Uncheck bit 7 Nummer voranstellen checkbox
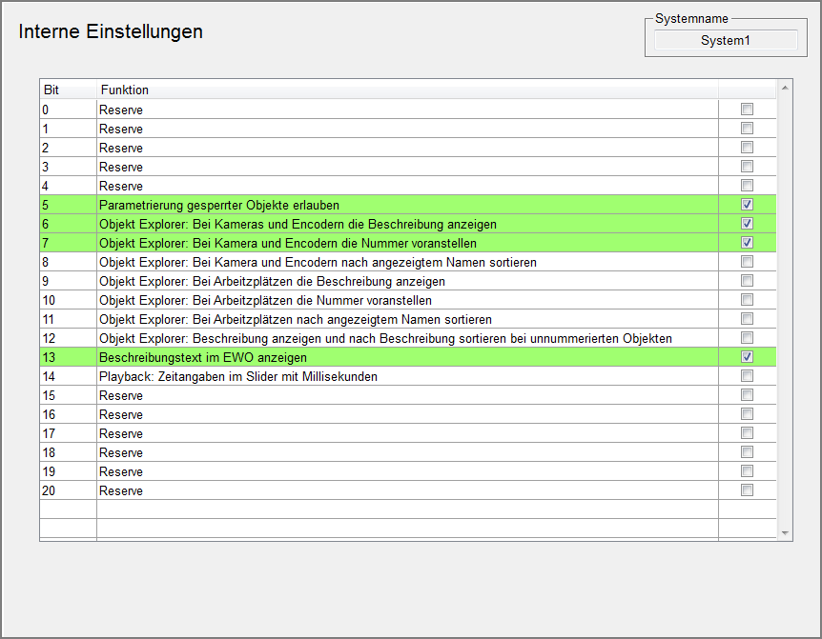The image size is (822, 639). (x=747, y=243)
